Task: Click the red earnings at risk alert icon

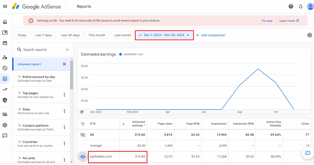Action: click(31, 21)
